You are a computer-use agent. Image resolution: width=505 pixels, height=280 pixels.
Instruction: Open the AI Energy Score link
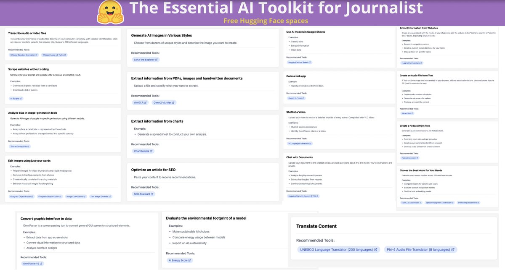tap(180, 260)
